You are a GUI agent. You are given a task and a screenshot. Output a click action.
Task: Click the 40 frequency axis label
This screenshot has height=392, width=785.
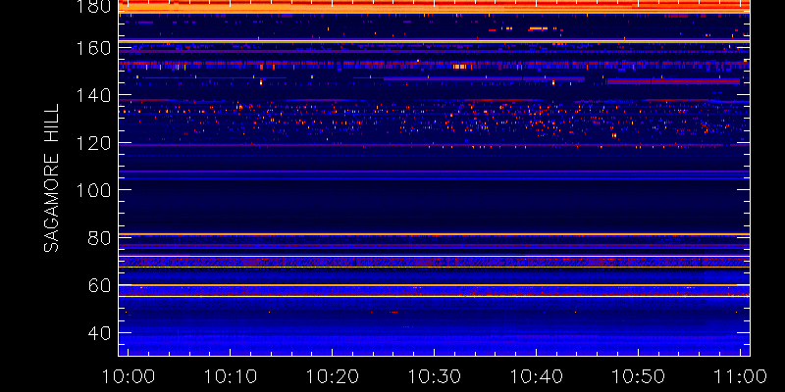[x=99, y=332]
